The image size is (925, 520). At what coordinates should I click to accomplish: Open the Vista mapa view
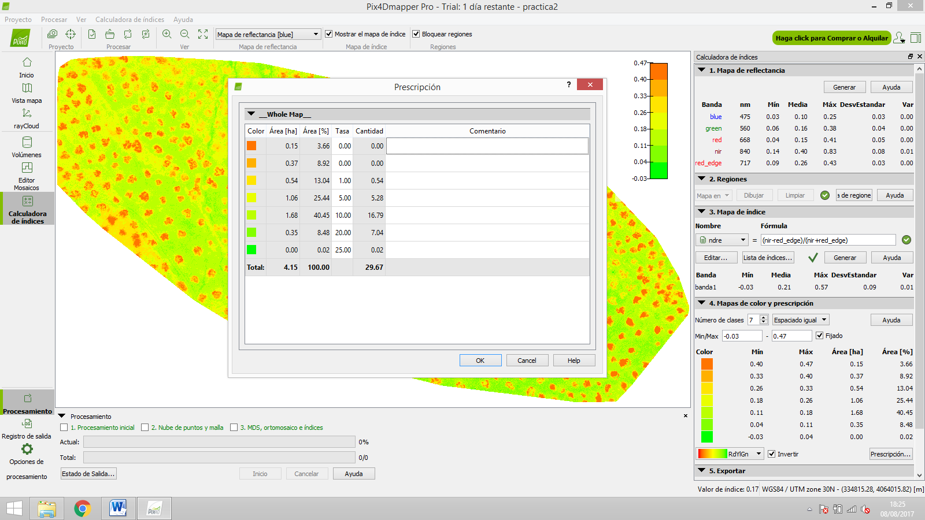pos(27,93)
